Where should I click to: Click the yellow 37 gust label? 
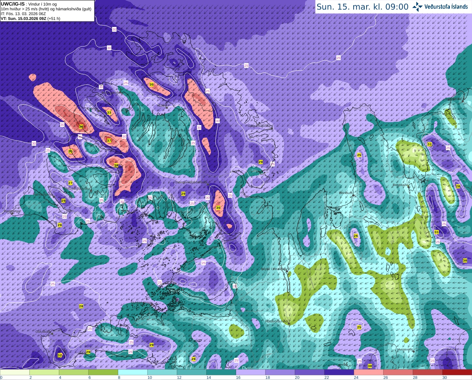[109, 141]
